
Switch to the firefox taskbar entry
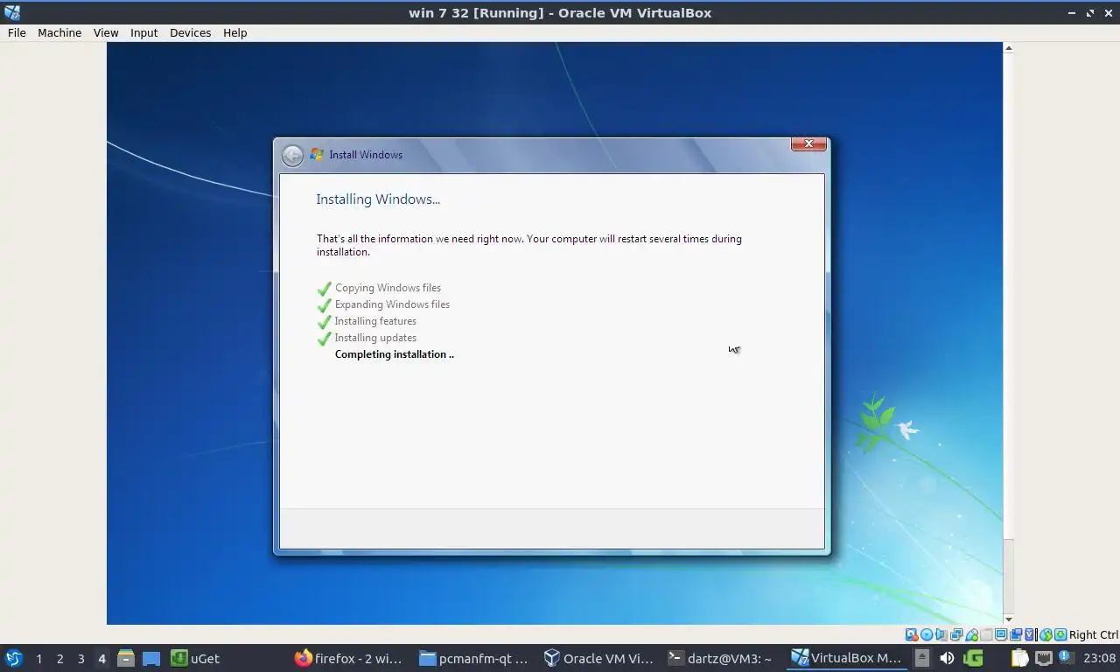point(348,658)
